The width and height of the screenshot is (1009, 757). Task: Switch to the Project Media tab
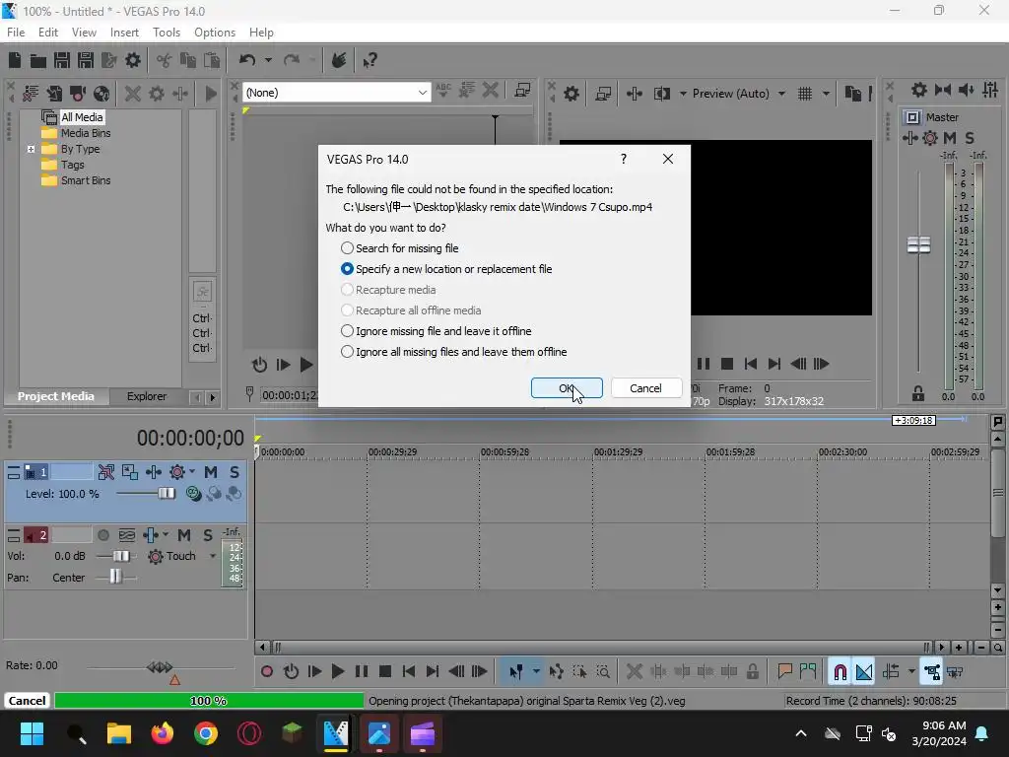(x=56, y=396)
